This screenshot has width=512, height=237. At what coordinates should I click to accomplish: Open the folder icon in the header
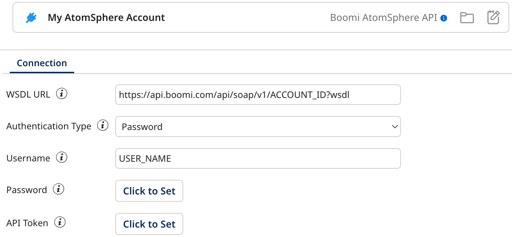click(467, 17)
